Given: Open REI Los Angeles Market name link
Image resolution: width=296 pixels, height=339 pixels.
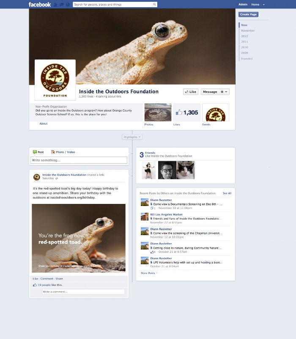Looking at the screenshot, I should [166, 214].
